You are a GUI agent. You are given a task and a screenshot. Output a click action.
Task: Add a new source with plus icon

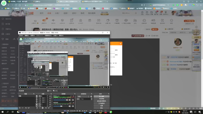click(x=37, y=108)
